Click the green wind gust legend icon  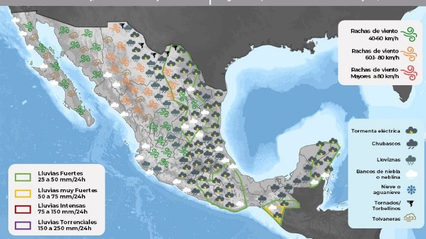coord(409,34)
